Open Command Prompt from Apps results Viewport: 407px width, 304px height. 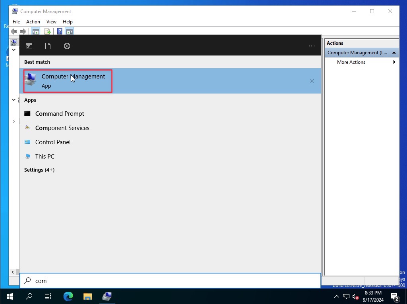coord(60,113)
